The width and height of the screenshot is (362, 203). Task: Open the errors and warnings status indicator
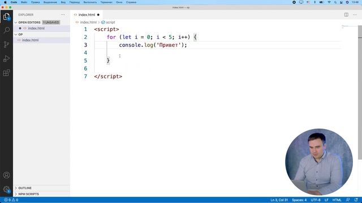click(x=11, y=200)
